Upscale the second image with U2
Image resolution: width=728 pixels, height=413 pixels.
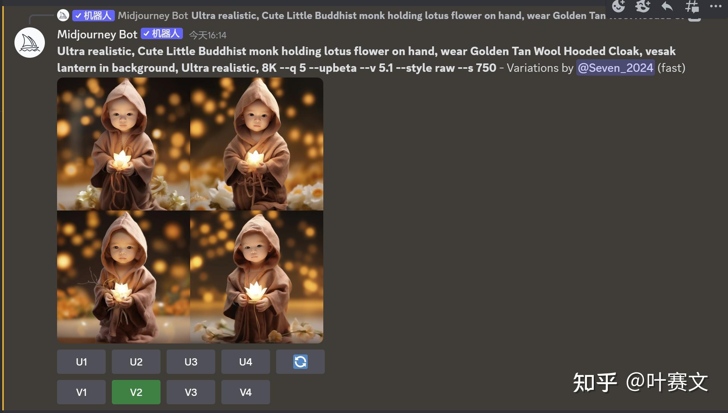(136, 362)
